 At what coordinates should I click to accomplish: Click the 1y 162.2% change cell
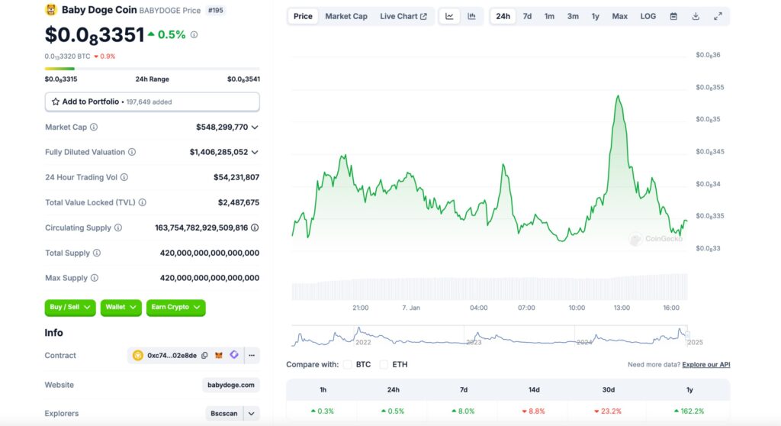click(689, 411)
